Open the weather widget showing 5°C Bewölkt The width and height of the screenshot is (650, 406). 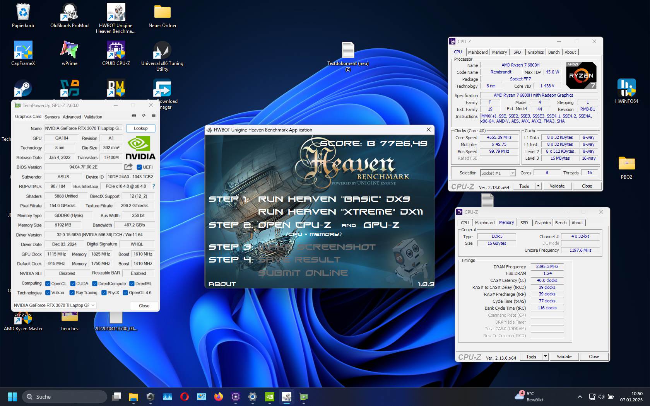tap(530, 397)
